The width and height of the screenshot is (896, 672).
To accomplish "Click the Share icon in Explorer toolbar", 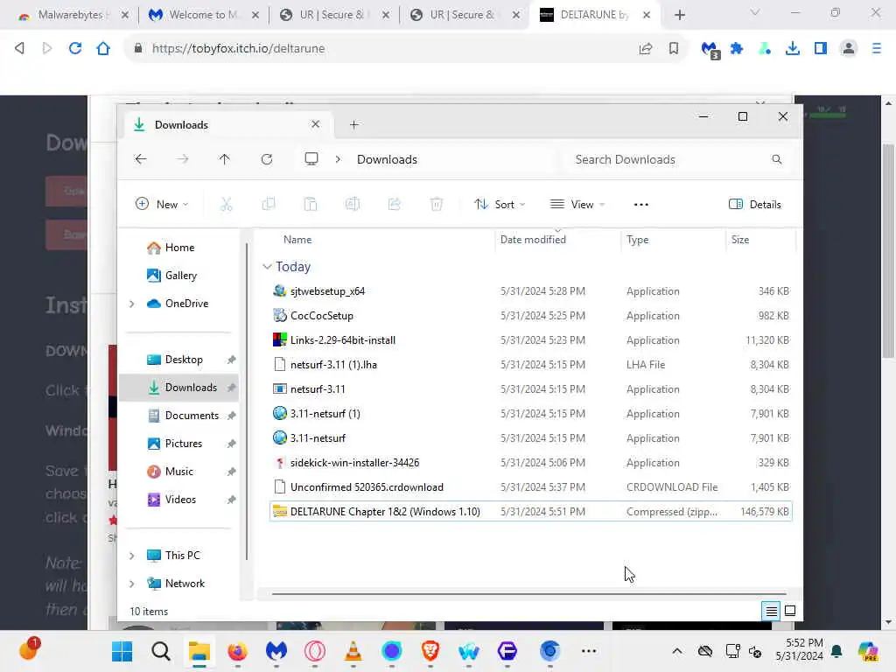I will tap(395, 204).
